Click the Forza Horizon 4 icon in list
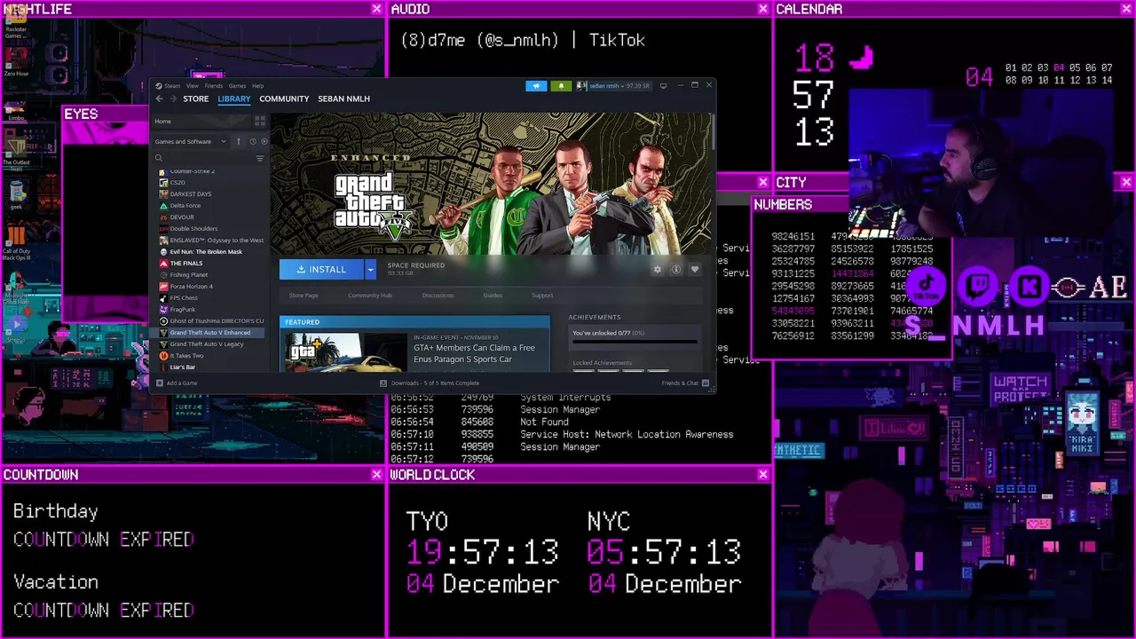This screenshot has width=1136, height=639. [x=163, y=286]
